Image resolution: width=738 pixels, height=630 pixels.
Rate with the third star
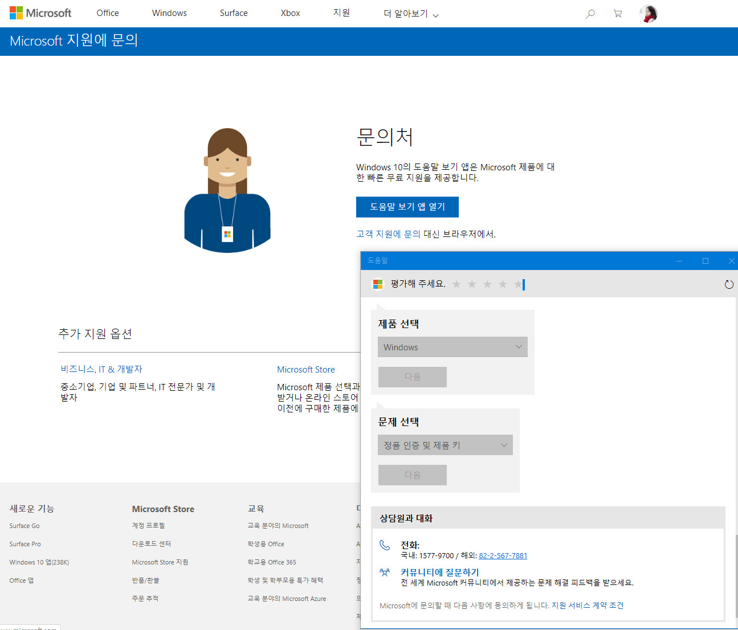pyautogui.click(x=487, y=284)
